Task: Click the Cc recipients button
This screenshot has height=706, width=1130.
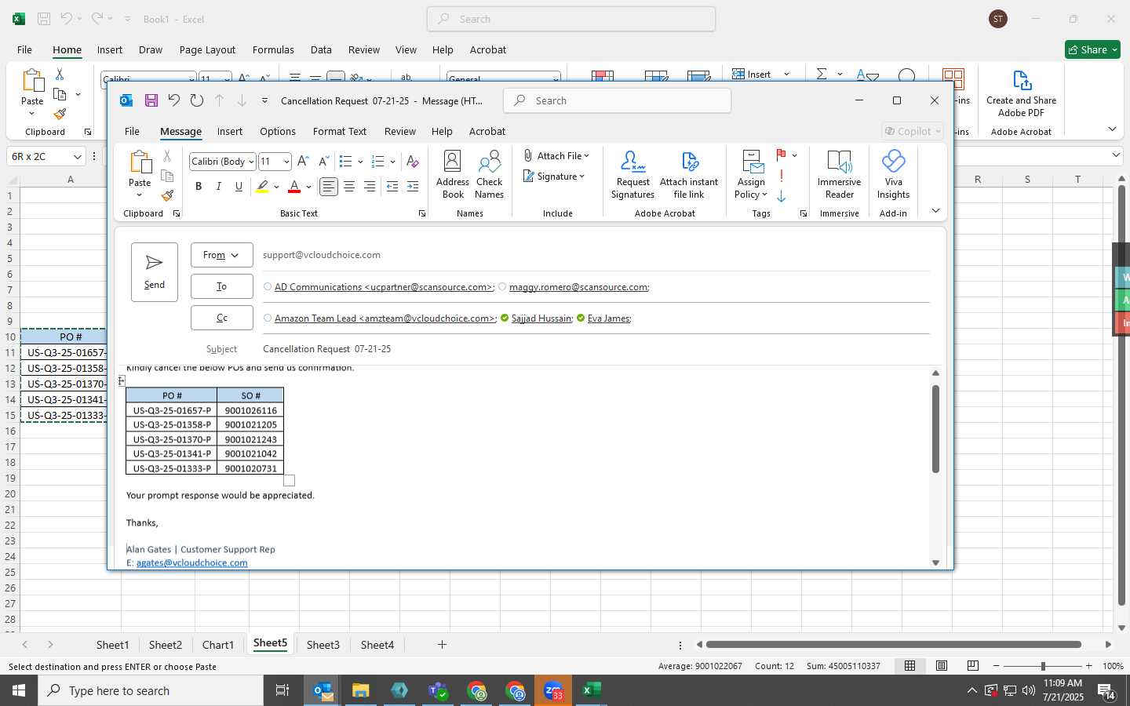Action: point(221,318)
